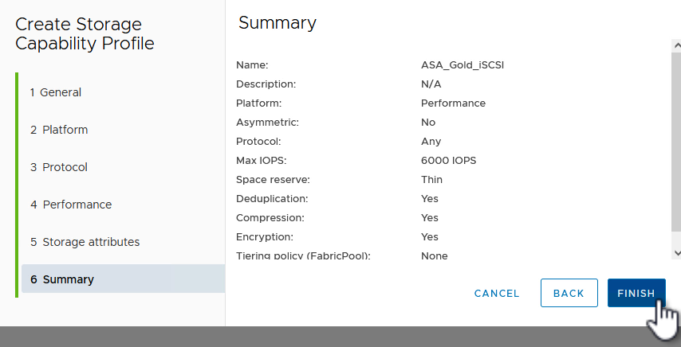Click the Create Storage Capability Profile title
Image resolution: width=681 pixels, height=347 pixels.
[85, 34]
